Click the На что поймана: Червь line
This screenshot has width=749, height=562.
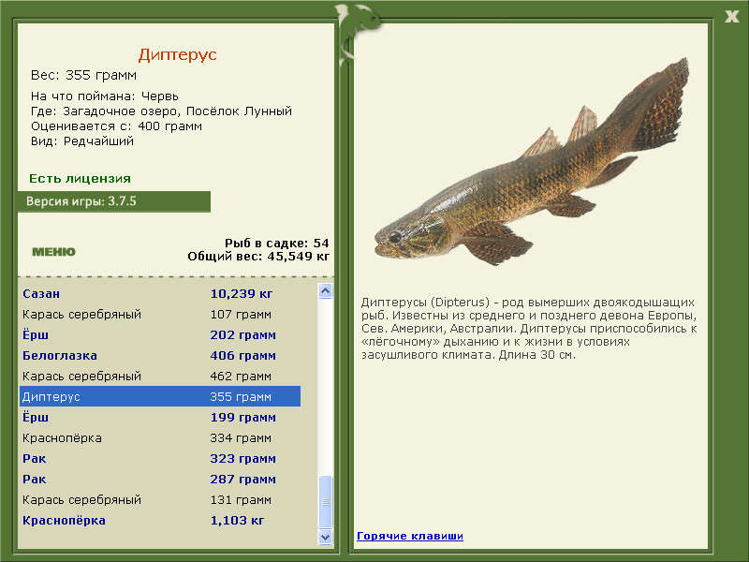pos(105,96)
